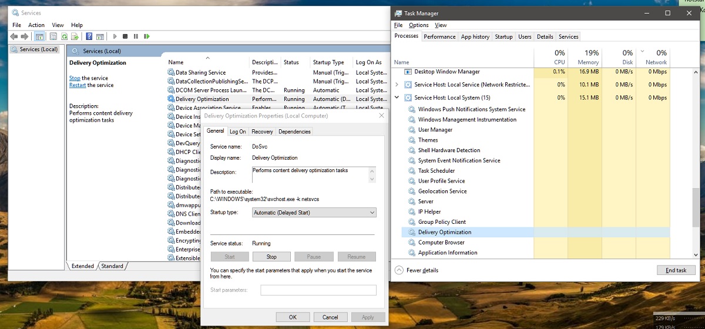The width and height of the screenshot is (705, 329).
Task: Open the Log On tab in properties dialog
Action: (238, 132)
